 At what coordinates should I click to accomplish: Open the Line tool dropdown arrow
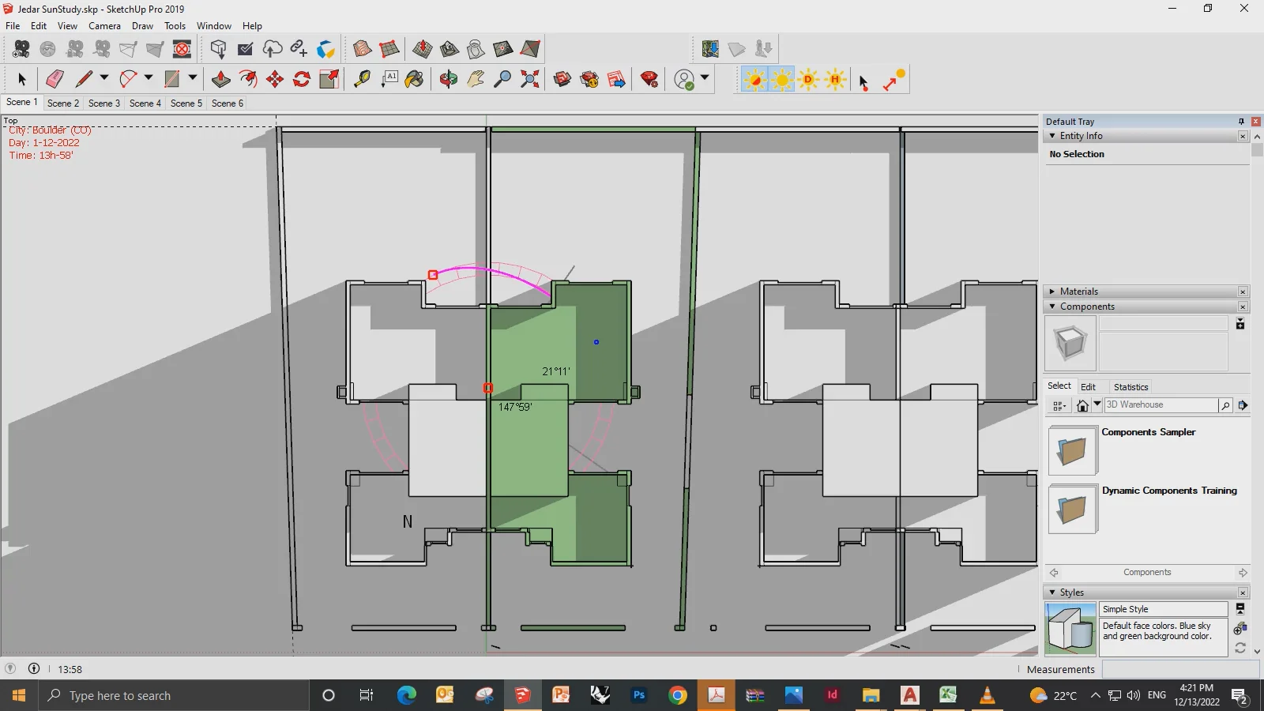[x=103, y=77]
